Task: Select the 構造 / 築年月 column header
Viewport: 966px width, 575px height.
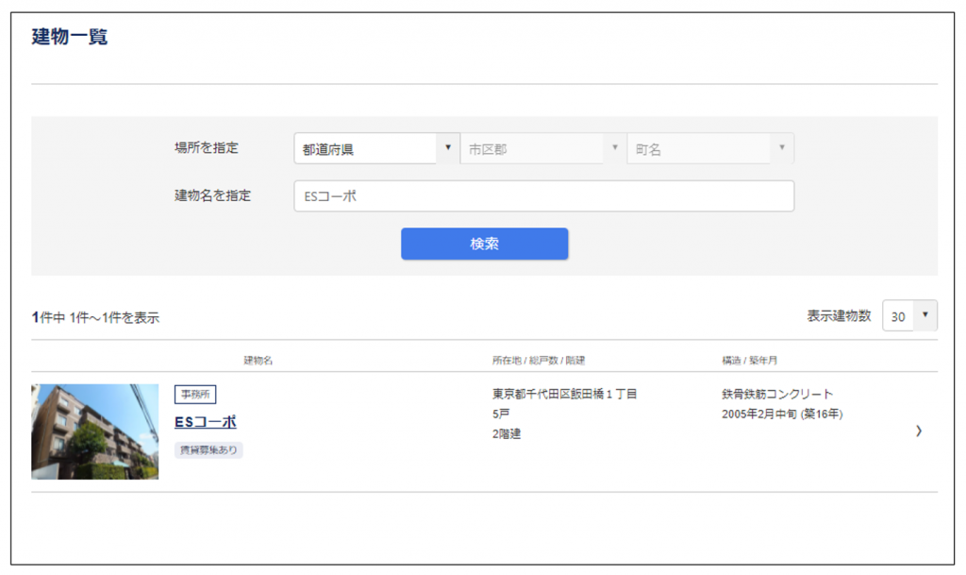Action: pyautogui.click(x=749, y=361)
